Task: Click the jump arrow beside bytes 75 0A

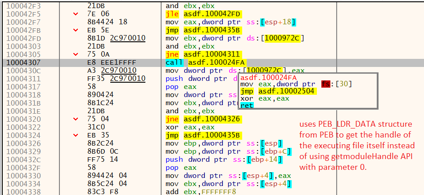Action: (76, 54)
